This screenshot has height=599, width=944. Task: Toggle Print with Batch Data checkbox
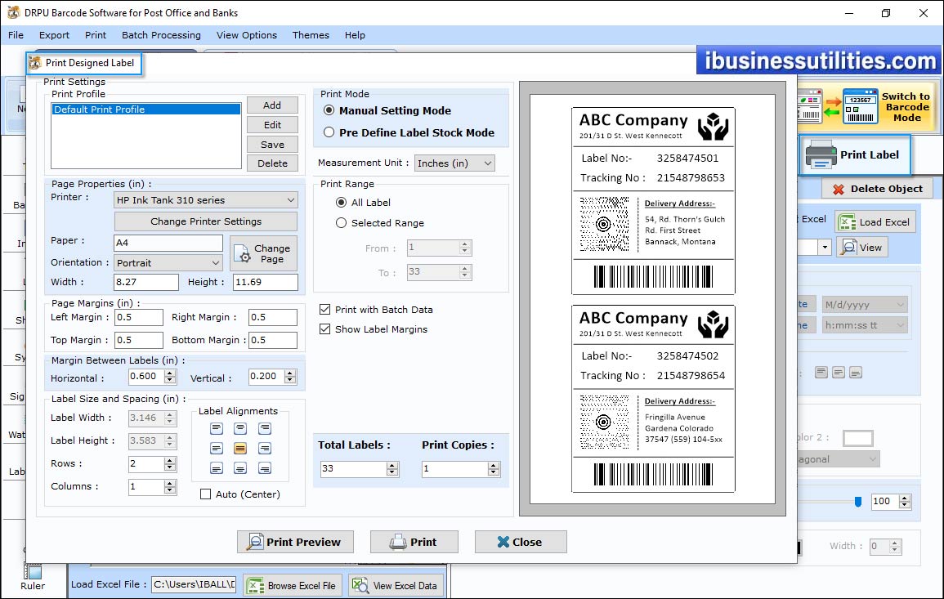(325, 310)
